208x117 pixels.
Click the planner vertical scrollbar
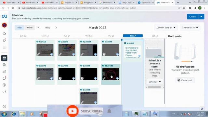pos(164,71)
